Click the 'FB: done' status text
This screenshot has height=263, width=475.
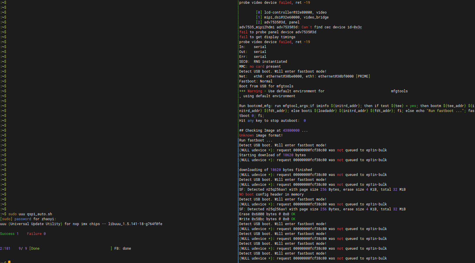tap(123, 249)
